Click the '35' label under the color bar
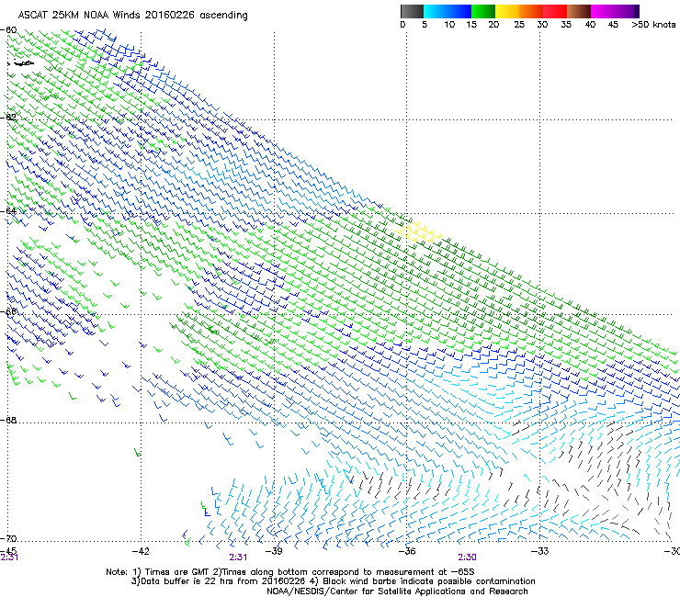 (566, 24)
